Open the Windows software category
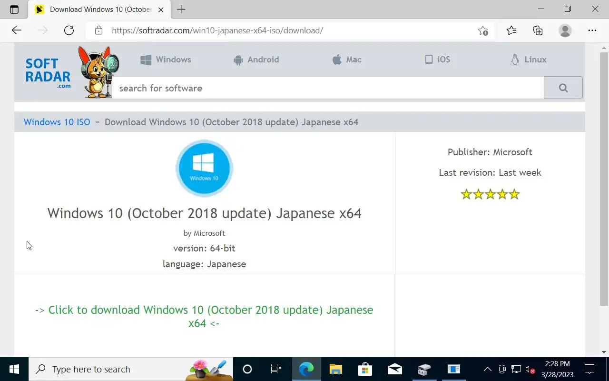This screenshot has height=381, width=609. click(x=166, y=60)
